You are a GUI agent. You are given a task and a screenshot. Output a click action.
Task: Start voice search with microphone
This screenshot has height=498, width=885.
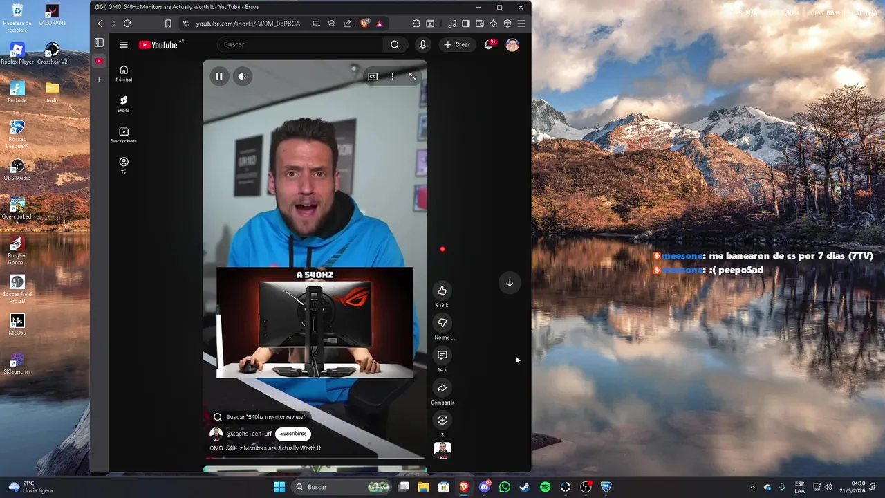[423, 45]
